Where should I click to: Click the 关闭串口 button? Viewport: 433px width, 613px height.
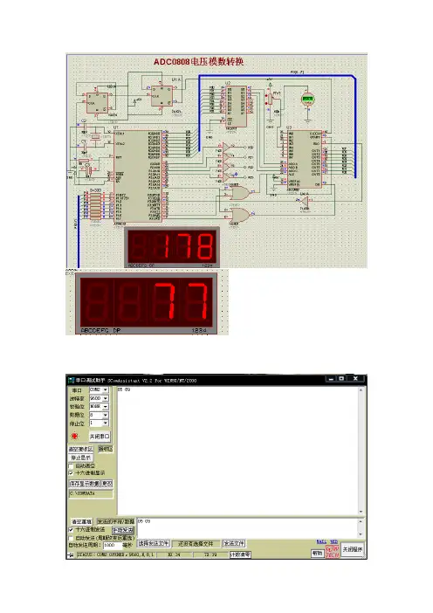(100, 437)
